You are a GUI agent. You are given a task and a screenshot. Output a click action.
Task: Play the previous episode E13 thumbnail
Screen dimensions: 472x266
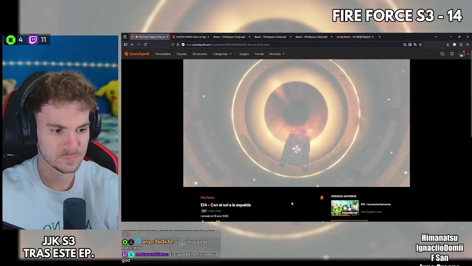tap(345, 208)
